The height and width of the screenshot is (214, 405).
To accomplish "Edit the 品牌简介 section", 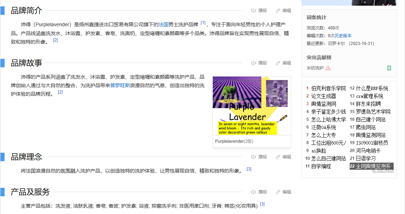I will point(283,11).
